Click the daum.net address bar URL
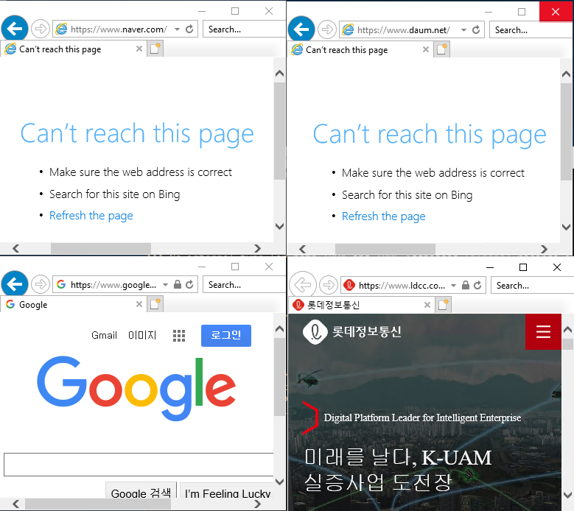The image size is (574, 511). pos(404,30)
